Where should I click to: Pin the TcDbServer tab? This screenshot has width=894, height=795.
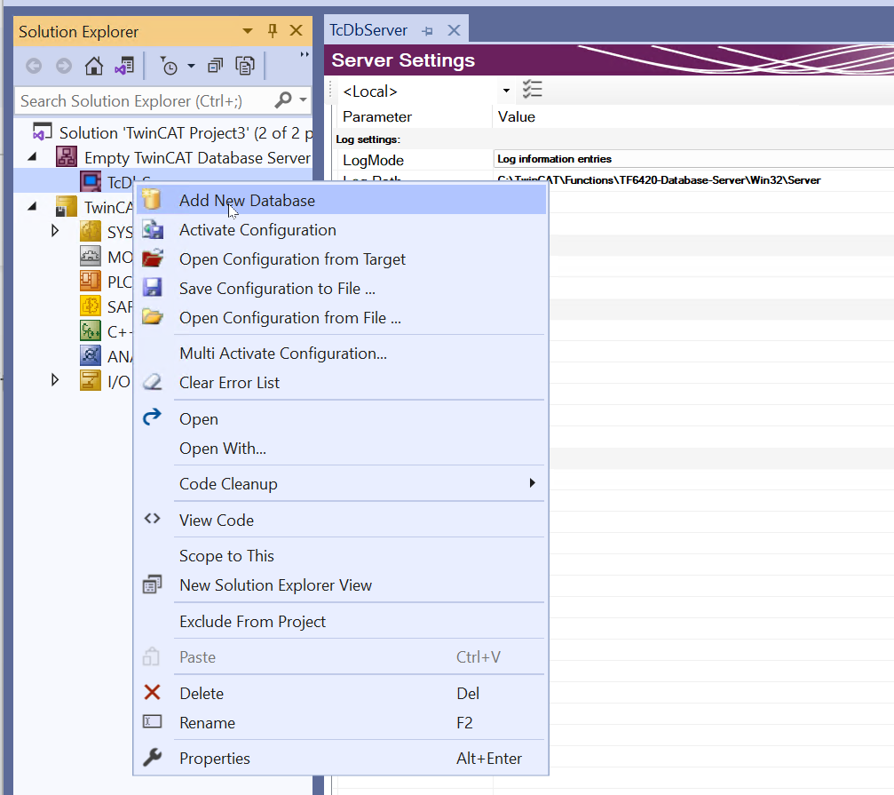click(427, 31)
